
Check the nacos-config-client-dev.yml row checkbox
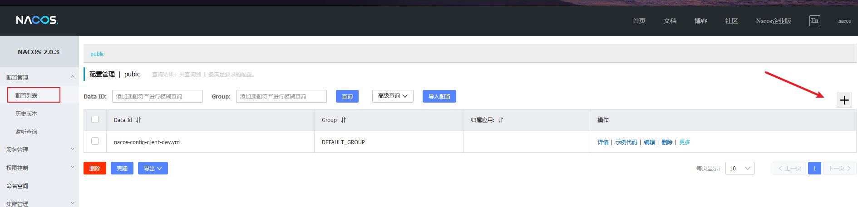click(95, 141)
